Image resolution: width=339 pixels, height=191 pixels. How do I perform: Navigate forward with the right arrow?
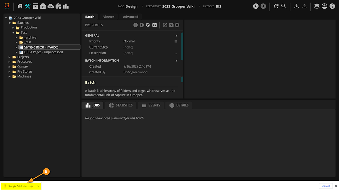click(x=263, y=6)
